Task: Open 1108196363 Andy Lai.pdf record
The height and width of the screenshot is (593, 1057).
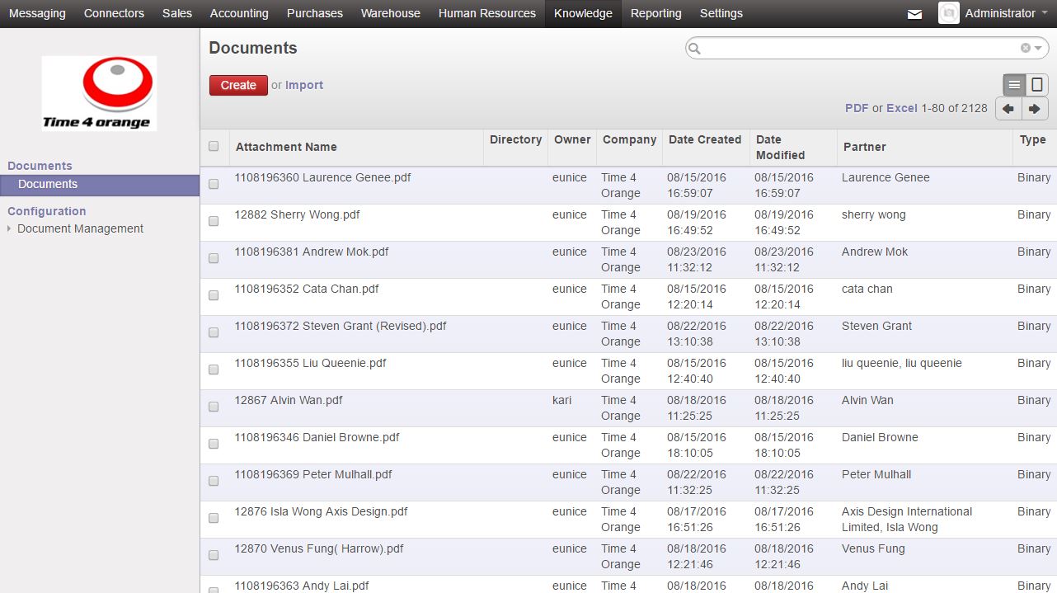Action: point(302,586)
